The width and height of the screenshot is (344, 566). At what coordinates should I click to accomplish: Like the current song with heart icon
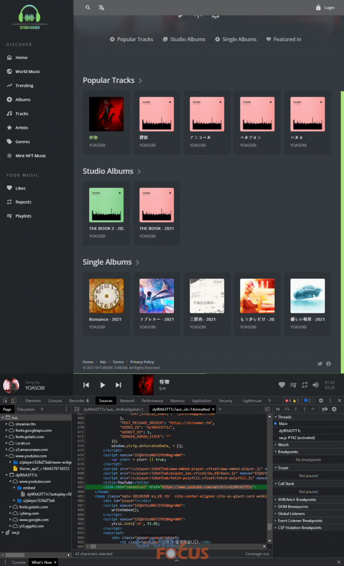tap(282, 385)
